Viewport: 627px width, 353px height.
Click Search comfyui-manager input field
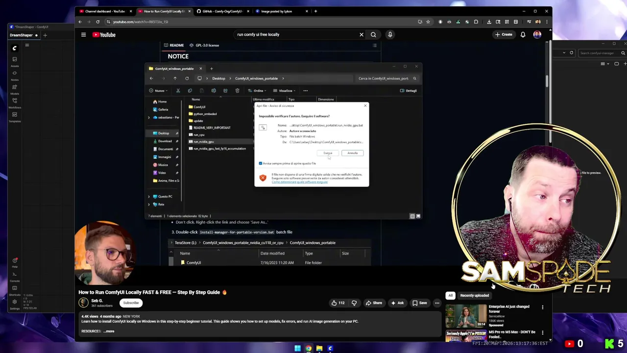(x=602, y=53)
